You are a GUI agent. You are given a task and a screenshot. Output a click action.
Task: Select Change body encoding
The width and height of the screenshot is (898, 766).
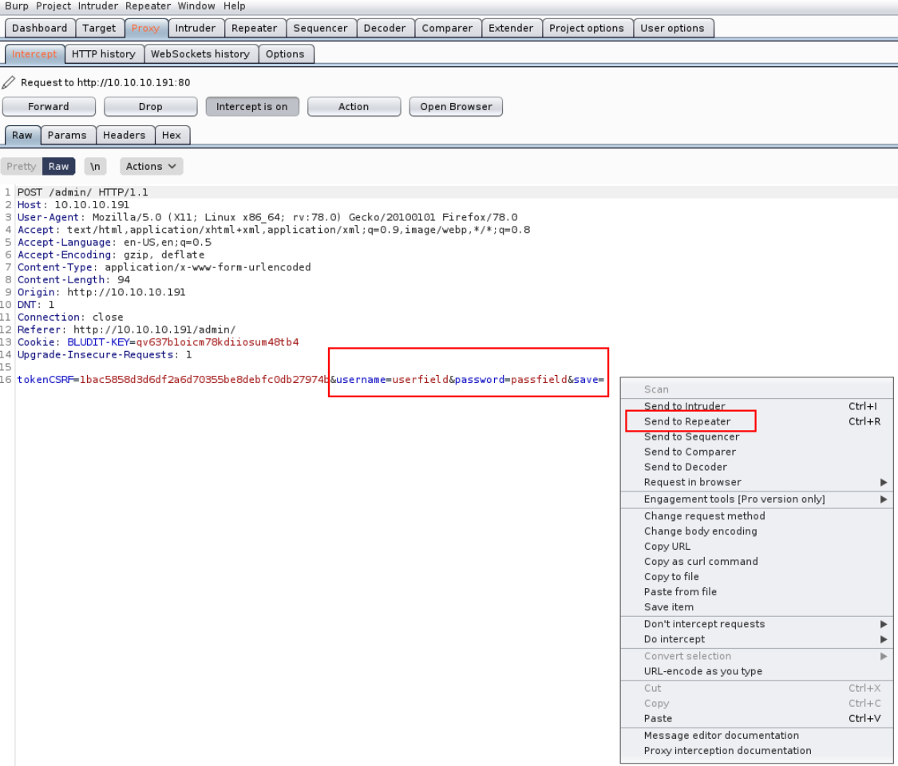click(758, 531)
